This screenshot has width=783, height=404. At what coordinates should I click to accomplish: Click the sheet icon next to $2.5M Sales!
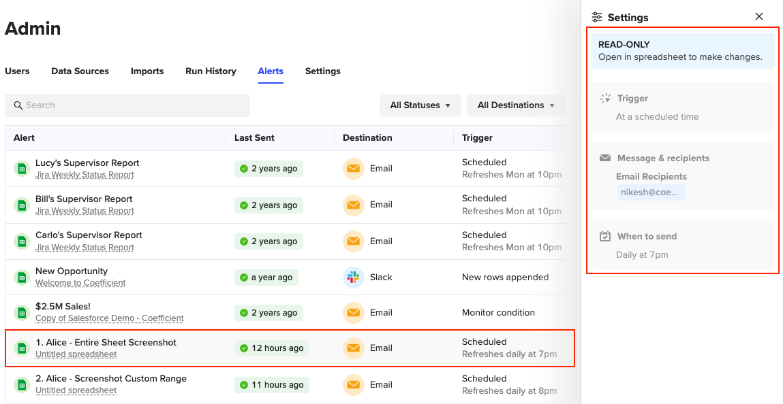click(22, 313)
